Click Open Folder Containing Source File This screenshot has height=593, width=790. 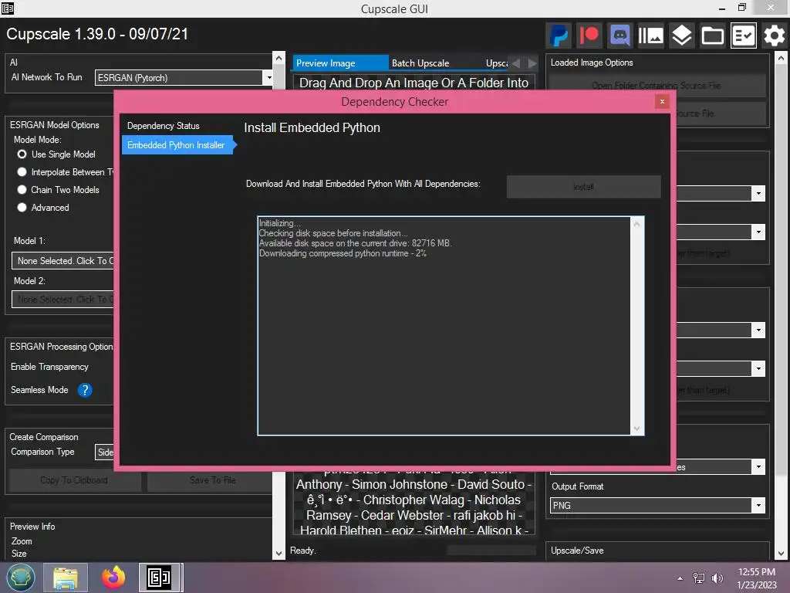click(657, 85)
